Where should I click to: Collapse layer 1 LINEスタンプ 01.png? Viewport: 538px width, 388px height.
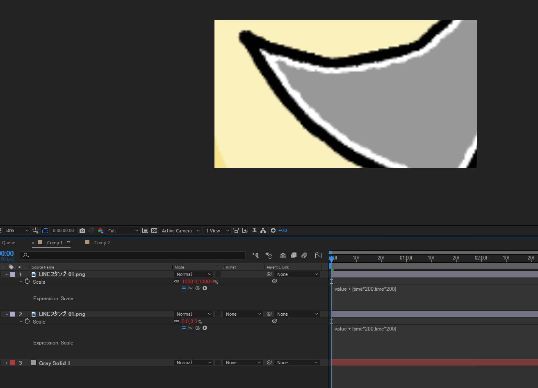point(7,274)
